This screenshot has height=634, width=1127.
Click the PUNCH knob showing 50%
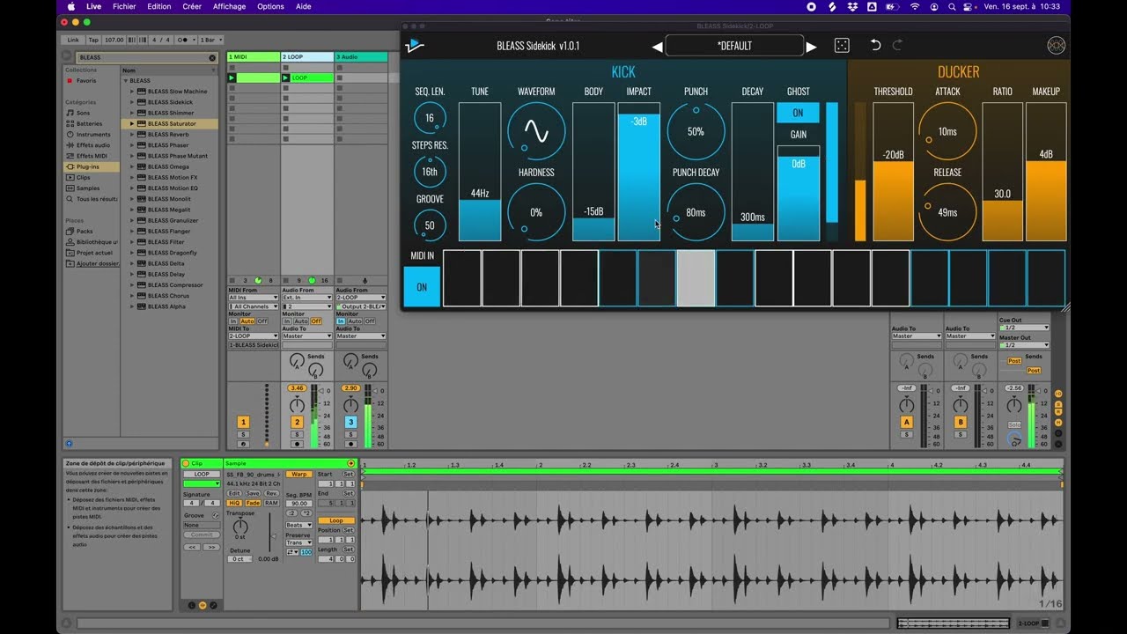pyautogui.click(x=696, y=131)
